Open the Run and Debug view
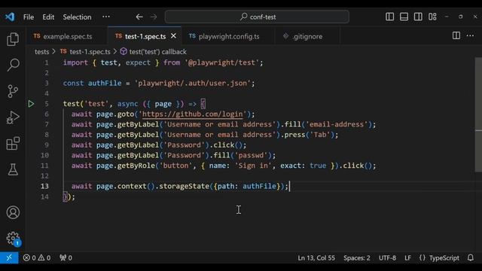This screenshot has height=271, width=482. 13,117
